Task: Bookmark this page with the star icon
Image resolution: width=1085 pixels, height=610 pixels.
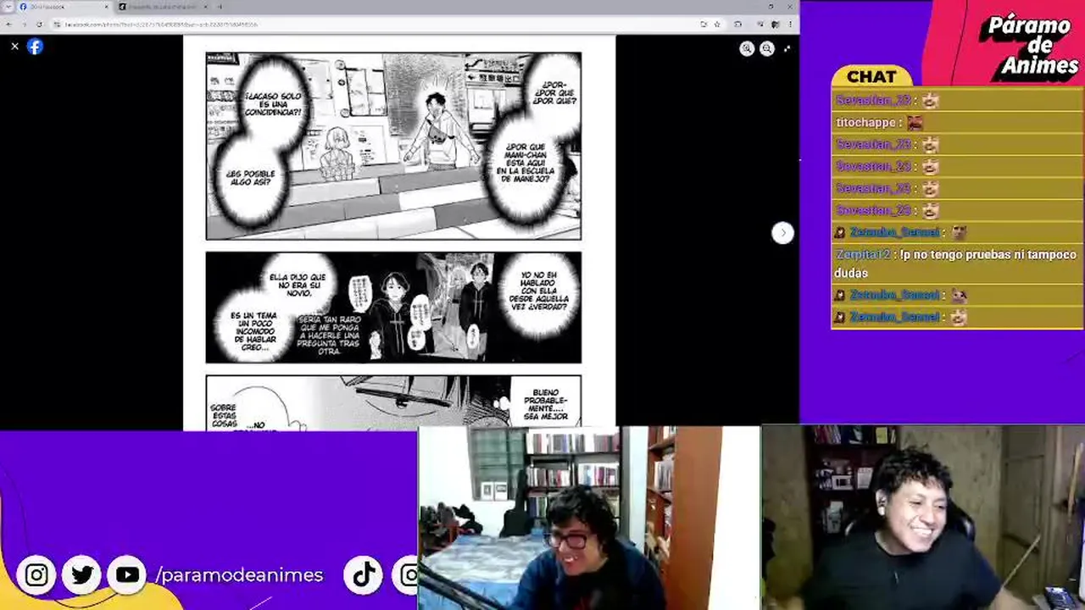Action: click(x=717, y=25)
